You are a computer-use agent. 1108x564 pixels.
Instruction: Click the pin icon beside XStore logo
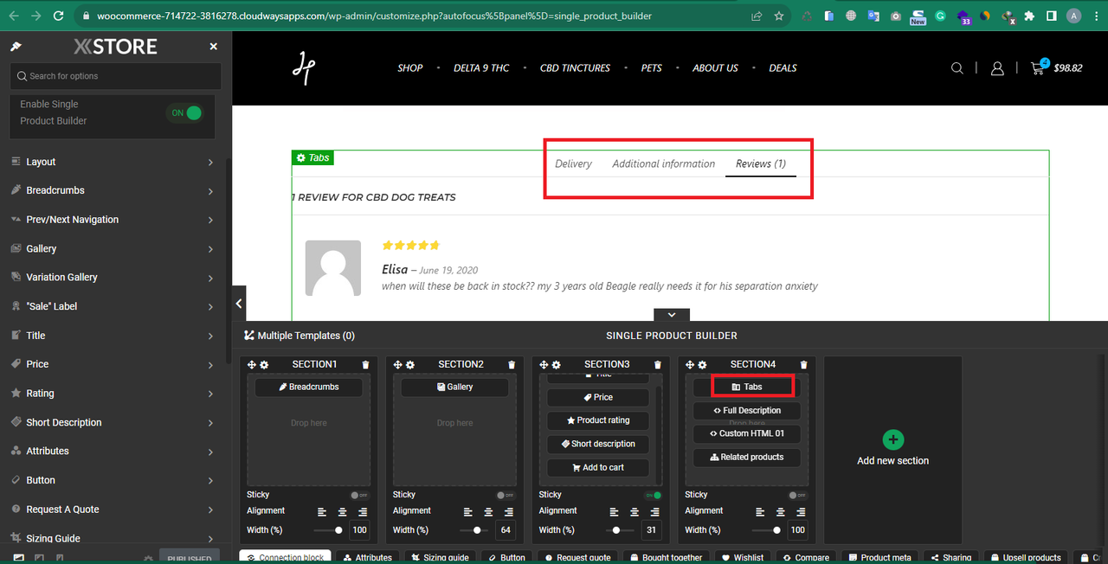tap(16, 47)
